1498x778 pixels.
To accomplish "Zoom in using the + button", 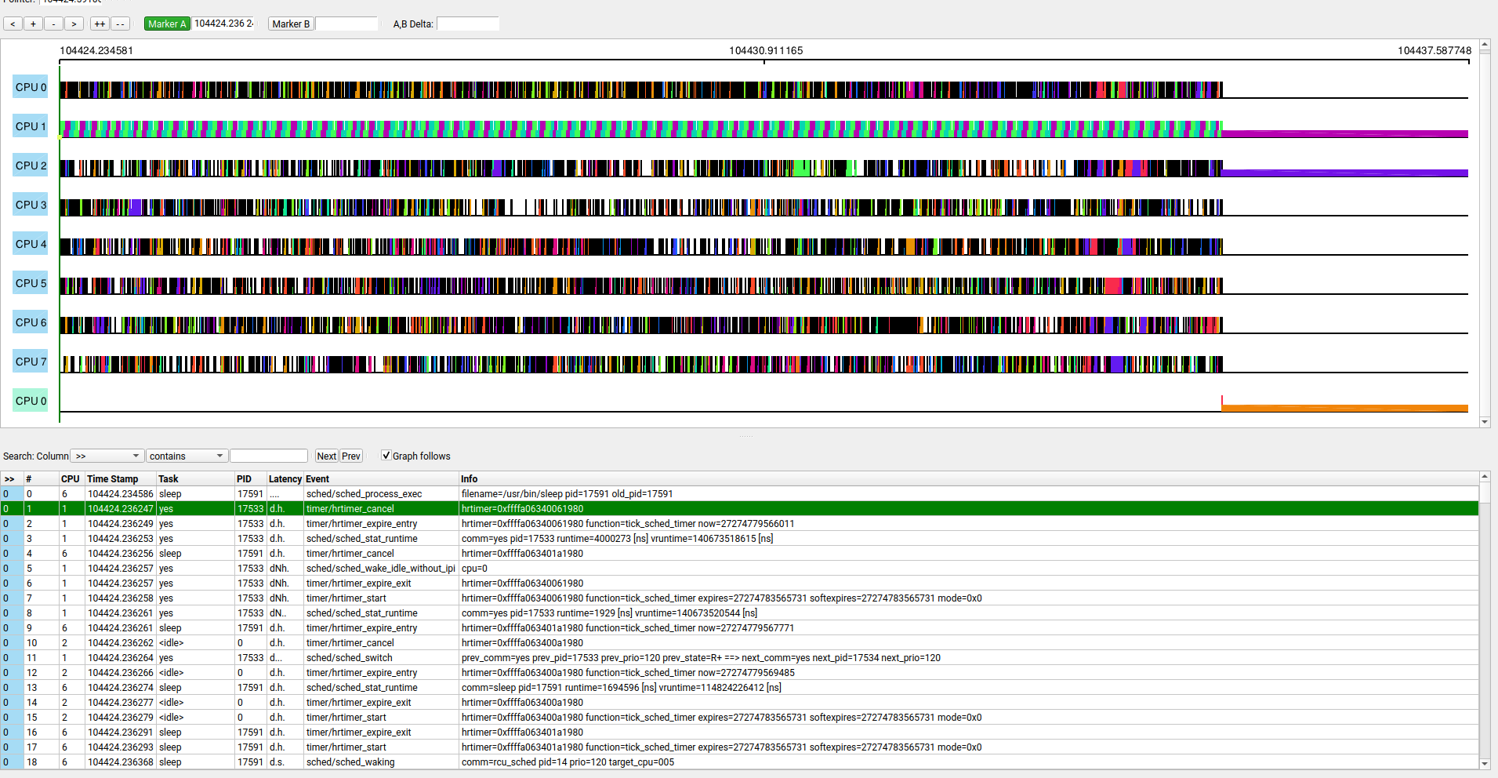I will pos(33,24).
